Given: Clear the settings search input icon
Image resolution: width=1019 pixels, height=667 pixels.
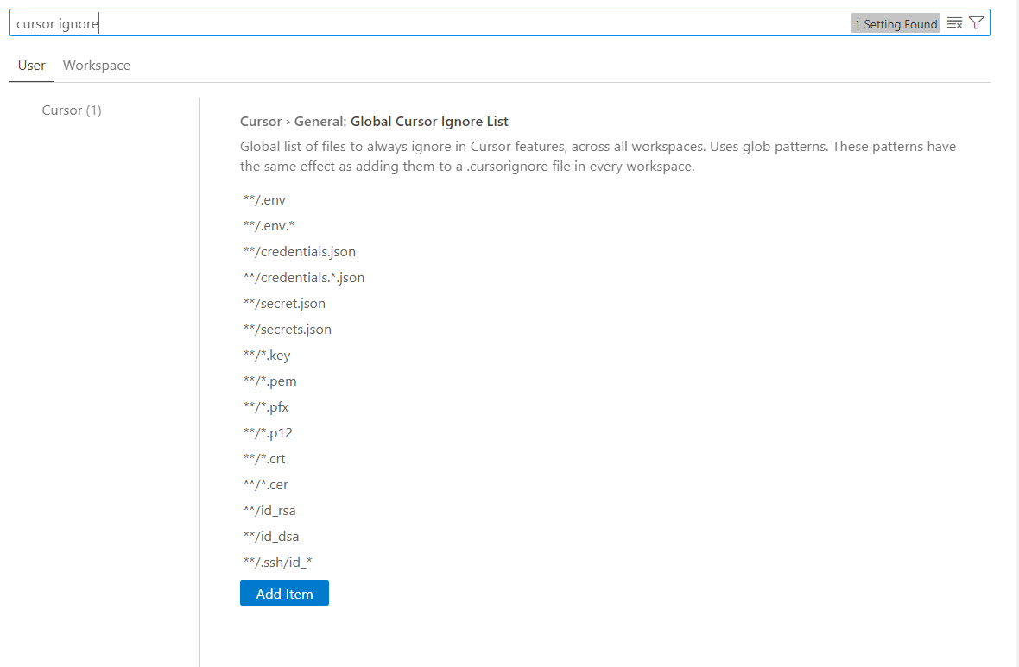Looking at the screenshot, I should pos(954,23).
